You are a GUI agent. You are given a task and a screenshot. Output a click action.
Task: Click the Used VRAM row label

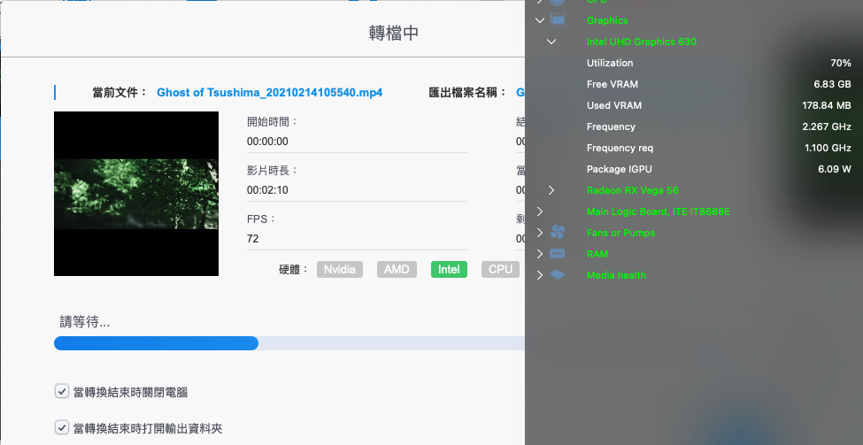point(614,105)
